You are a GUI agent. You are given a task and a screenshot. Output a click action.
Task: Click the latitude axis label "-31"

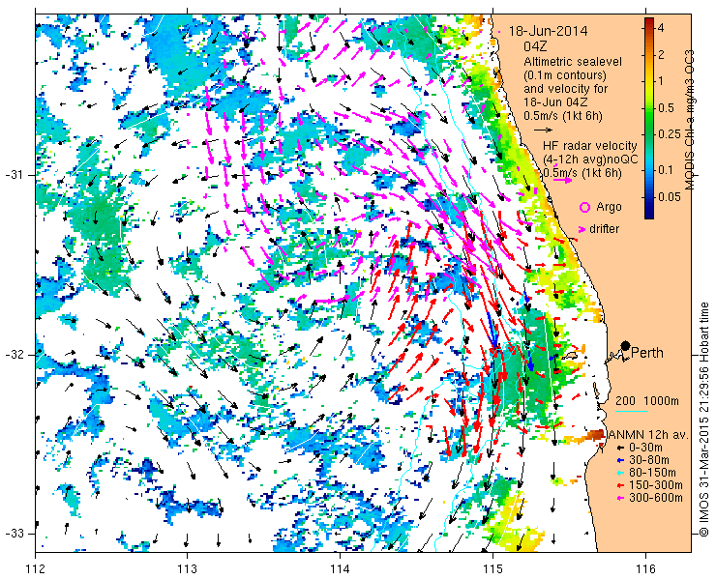14,175
